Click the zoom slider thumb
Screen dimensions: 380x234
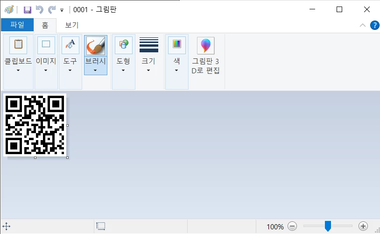328,226
